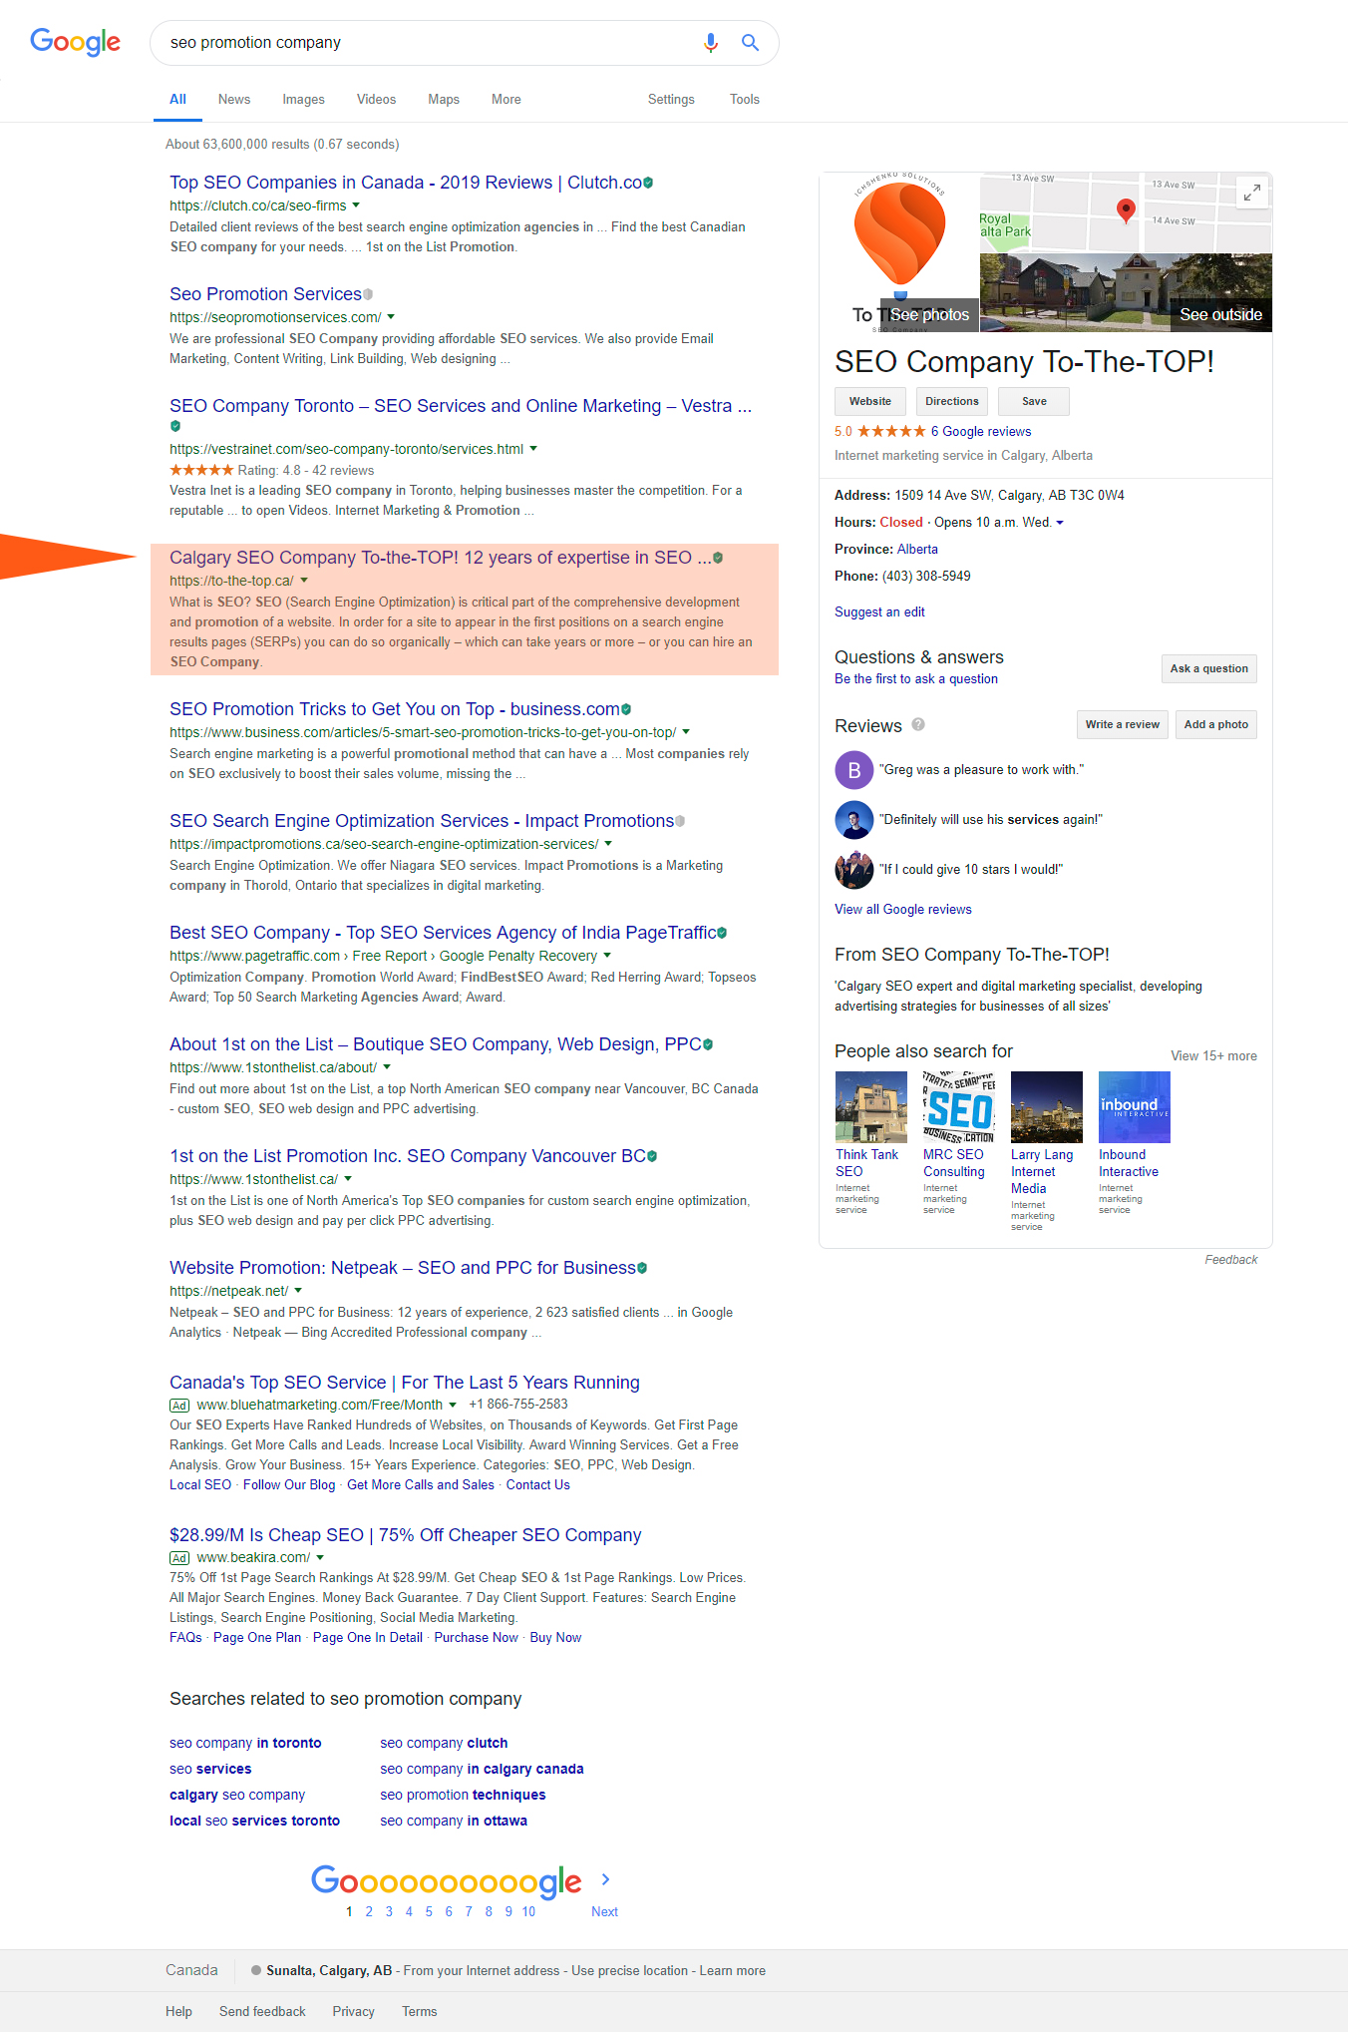The height and width of the screenshot is (2032, 1348).
Task: Expand the map with the fullscreen icon
Action: click(x=1252, y=193)
